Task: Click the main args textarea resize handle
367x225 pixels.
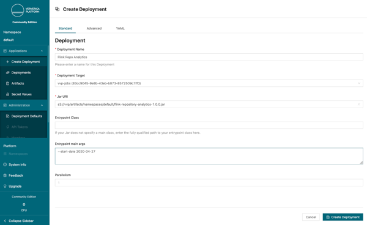Action: pyautogui.click(x=361, y=162)
